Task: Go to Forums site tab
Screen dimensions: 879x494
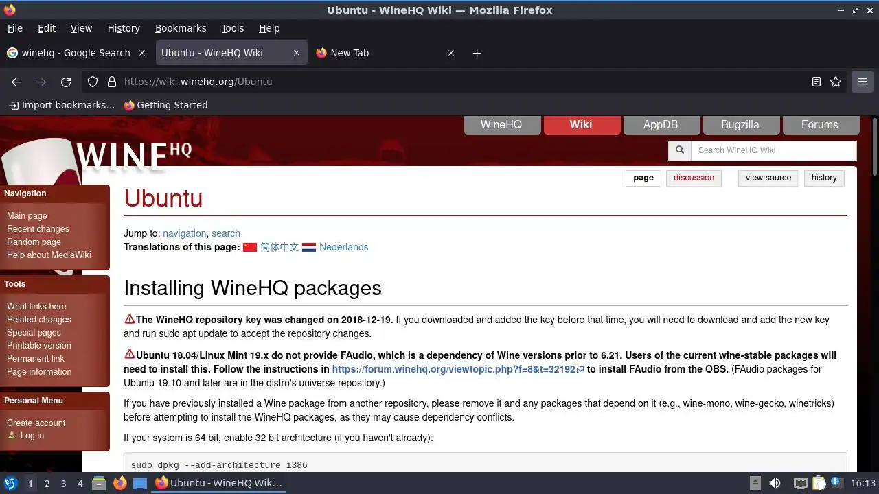Action: (x=820, y=125)
